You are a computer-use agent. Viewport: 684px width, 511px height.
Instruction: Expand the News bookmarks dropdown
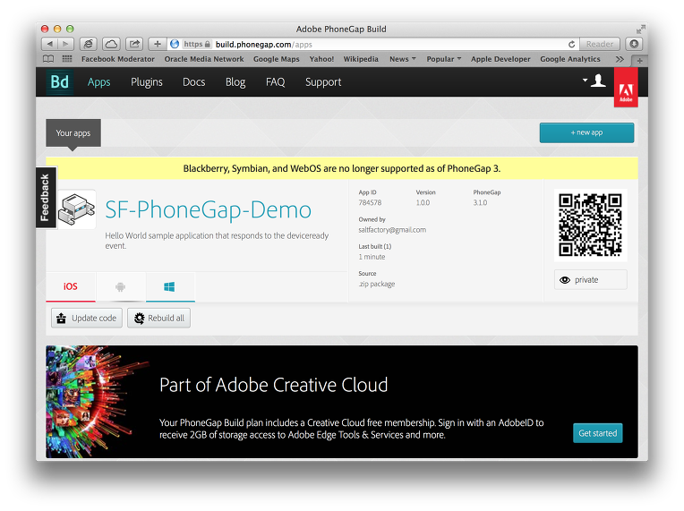click(402, 59)
